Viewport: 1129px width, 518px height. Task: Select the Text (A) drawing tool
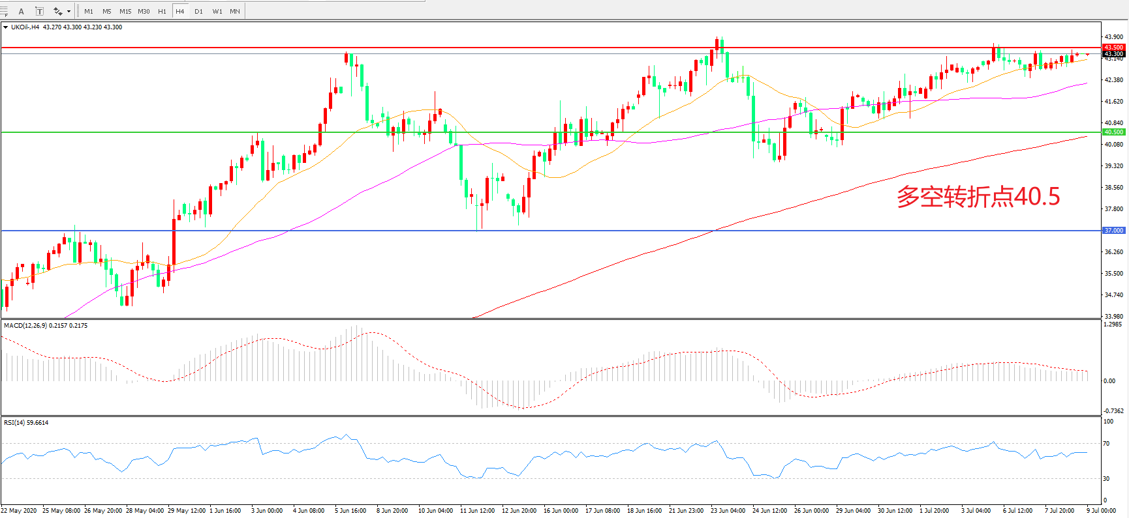click(x=21, y=11)
